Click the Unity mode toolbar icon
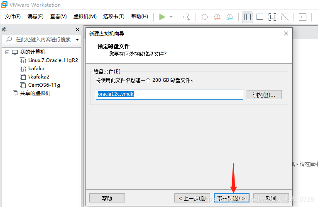The image size is (318, 207). (285, 17)
